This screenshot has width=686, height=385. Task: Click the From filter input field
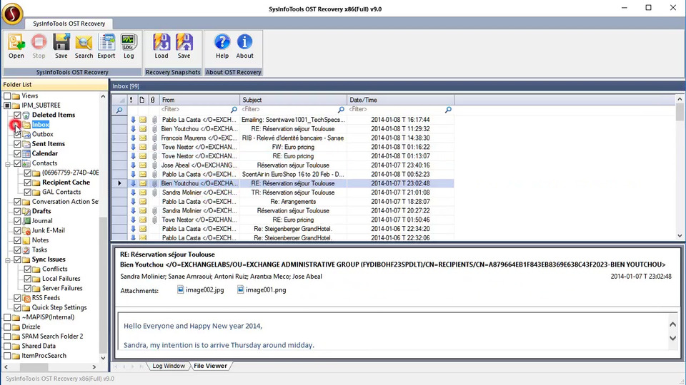click(x=194, y=110)
